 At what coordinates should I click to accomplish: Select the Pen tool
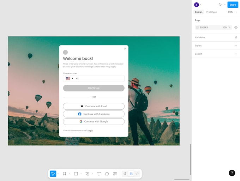[x=88, y=174]
